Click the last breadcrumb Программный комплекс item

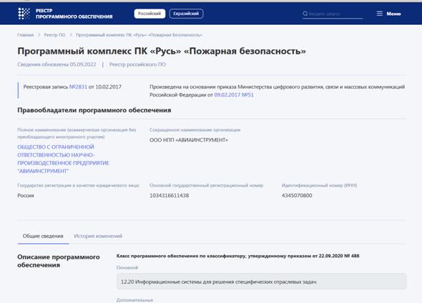139,35
